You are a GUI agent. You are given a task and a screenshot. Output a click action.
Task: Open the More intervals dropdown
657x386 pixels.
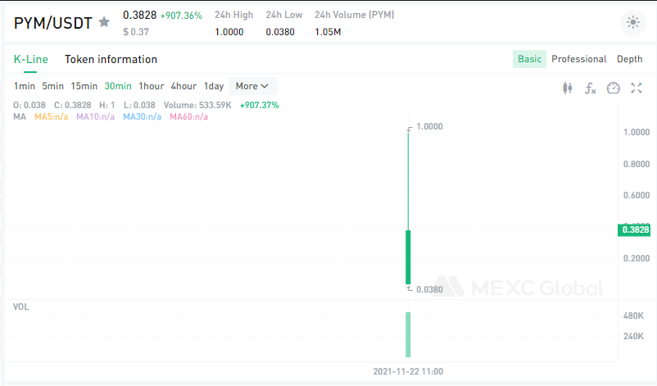tap(252, 86)
